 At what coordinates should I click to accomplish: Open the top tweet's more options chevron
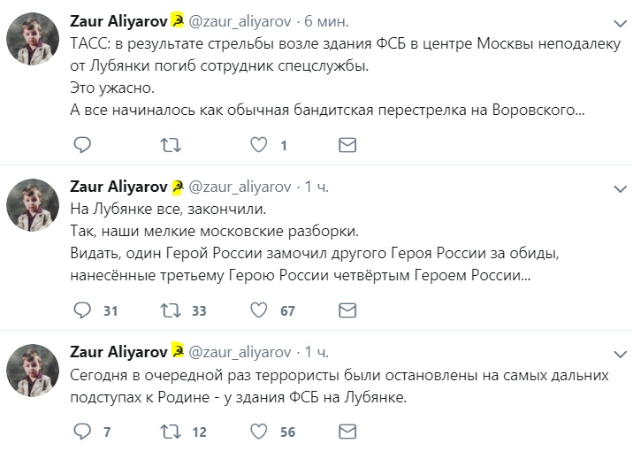pos(620,24)
